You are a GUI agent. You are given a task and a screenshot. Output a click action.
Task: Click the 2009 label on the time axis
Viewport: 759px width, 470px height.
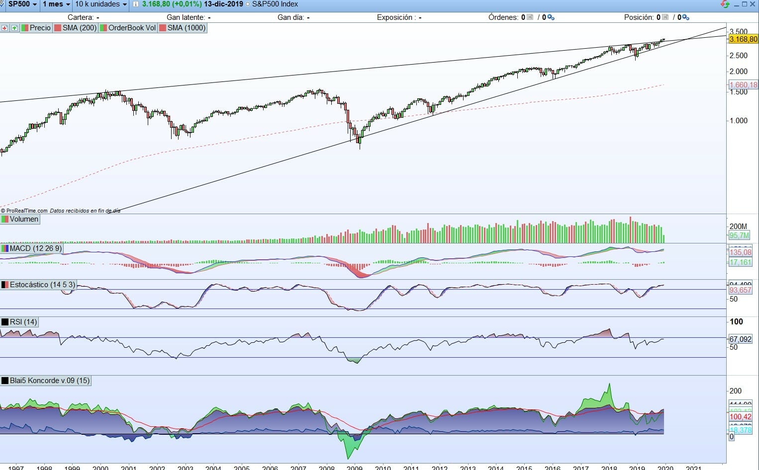[355, 467]
